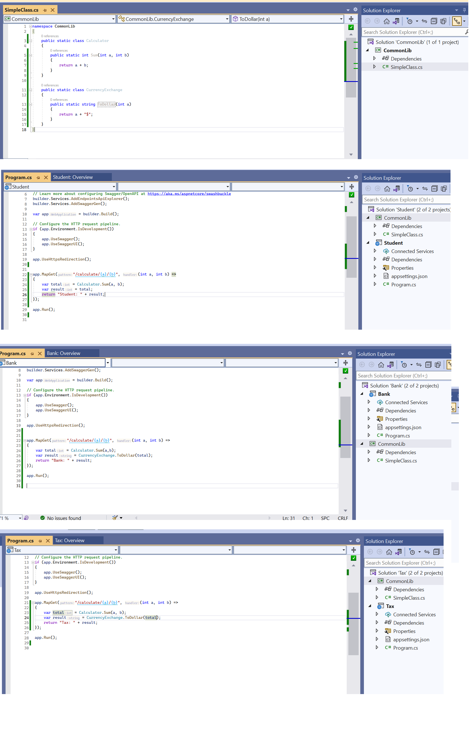This screenshot has width=473, height=741.
Task: Click code cleanup broom icon in Bank status bar
Action: coord(115,518)
